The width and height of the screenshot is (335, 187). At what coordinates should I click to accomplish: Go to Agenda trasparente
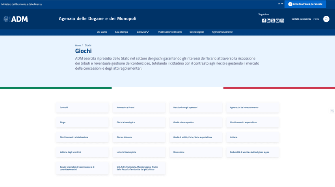point(222,32)
